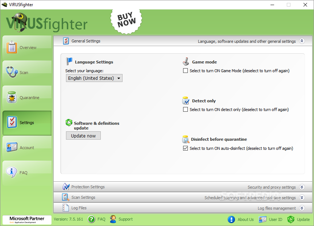Enable the Game Mode checkbox
The height and width of the screenshot is (226, 314).
point(185,70)
